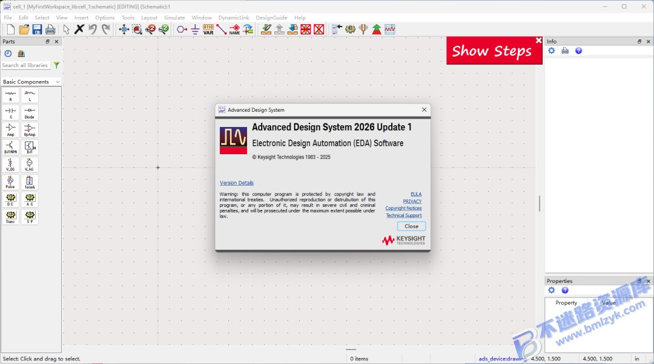The width and height of the screenshot is (654, 364).
Task: Open Properties panel settings gear
Action: click(552, 290)
